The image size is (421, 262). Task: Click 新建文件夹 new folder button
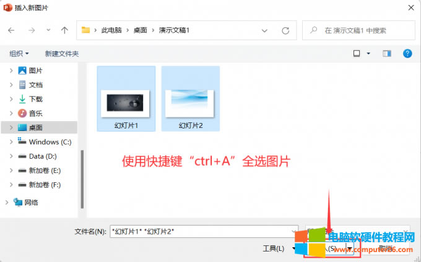[62, 54]
